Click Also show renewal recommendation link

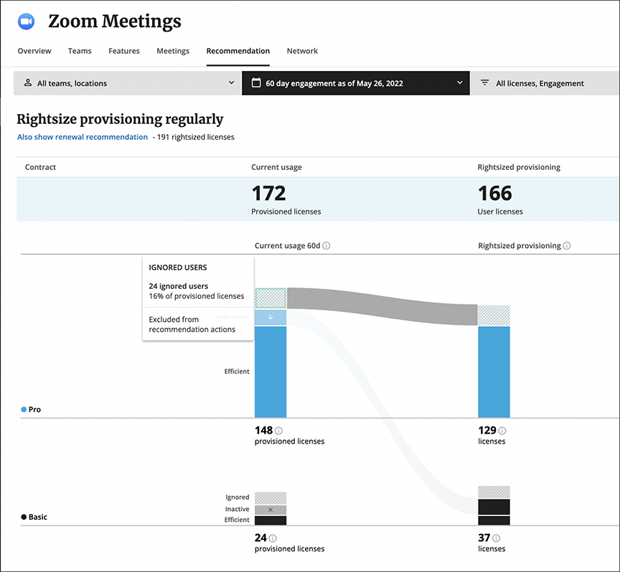[x=83, y=137]
